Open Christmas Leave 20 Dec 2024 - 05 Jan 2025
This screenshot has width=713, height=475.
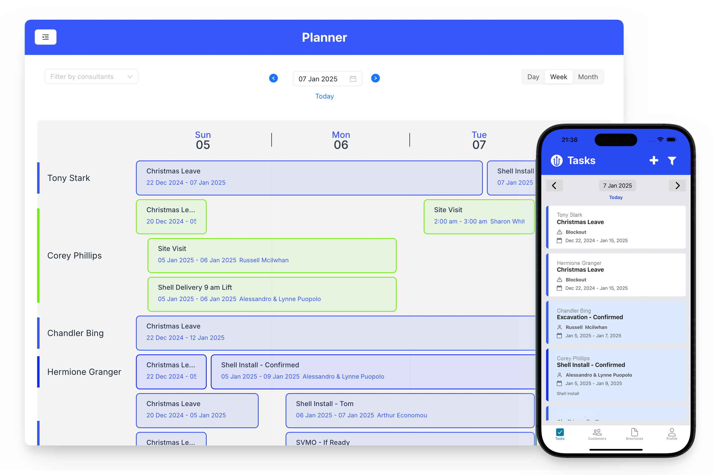tap(197, 410)
